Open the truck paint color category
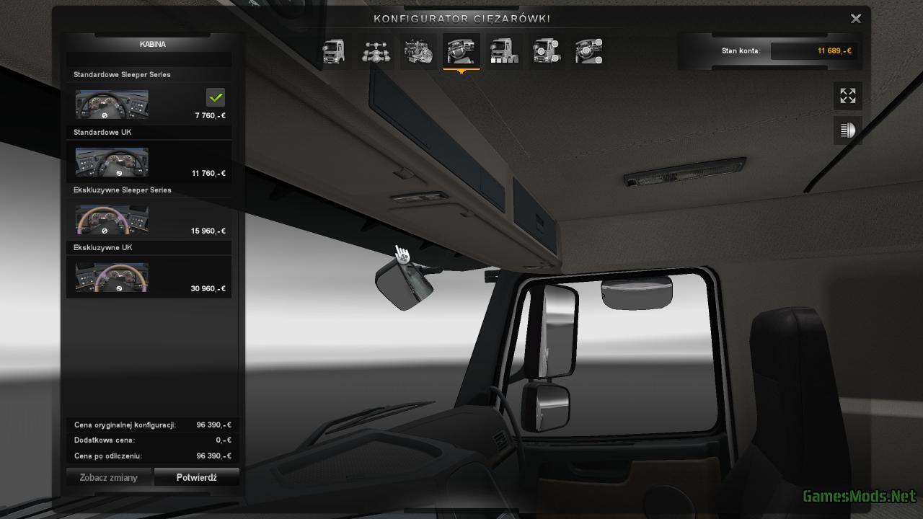 pos(504,52)
